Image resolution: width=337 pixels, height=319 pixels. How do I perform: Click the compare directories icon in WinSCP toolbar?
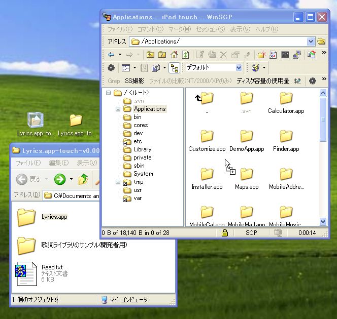click(x=273, y=55)
